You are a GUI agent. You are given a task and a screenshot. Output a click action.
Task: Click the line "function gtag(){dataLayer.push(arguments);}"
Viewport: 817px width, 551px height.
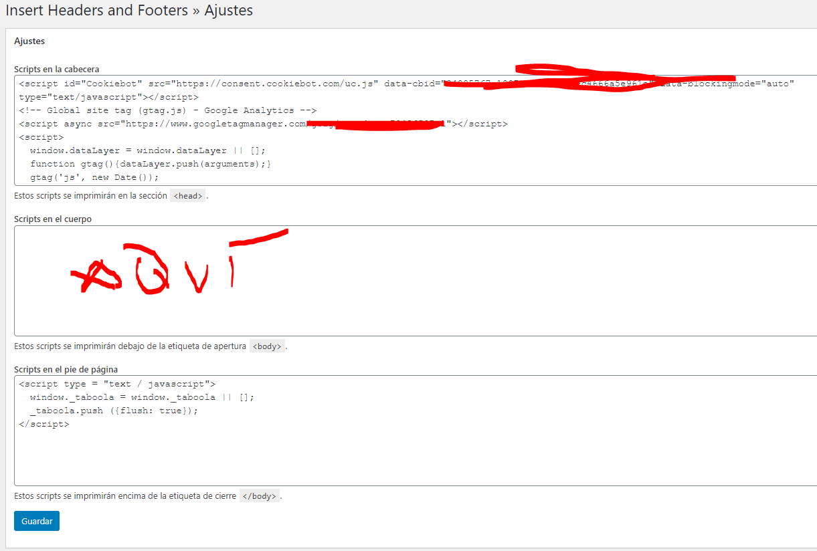(151, 164)
